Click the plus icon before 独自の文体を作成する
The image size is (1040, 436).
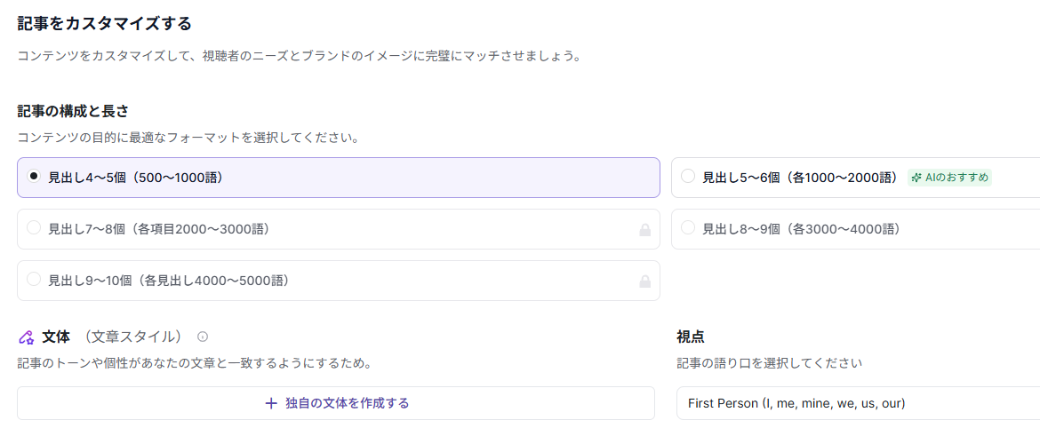[x=271, y=403]
